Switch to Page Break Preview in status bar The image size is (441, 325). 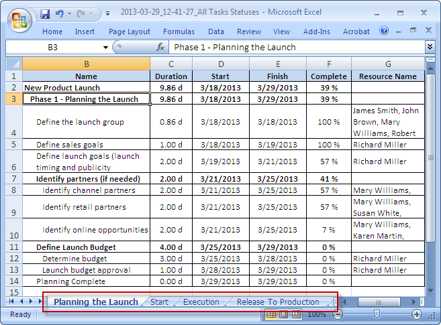[x=295, y=314]
